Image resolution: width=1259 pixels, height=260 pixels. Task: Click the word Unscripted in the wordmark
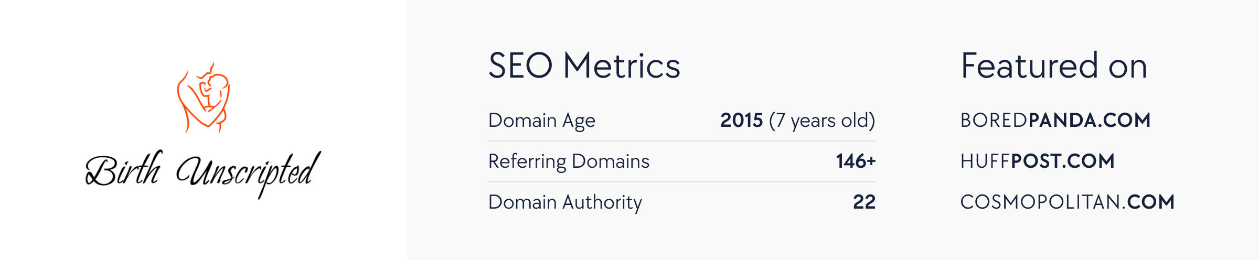pyautogui.click(x=248, y=174)
